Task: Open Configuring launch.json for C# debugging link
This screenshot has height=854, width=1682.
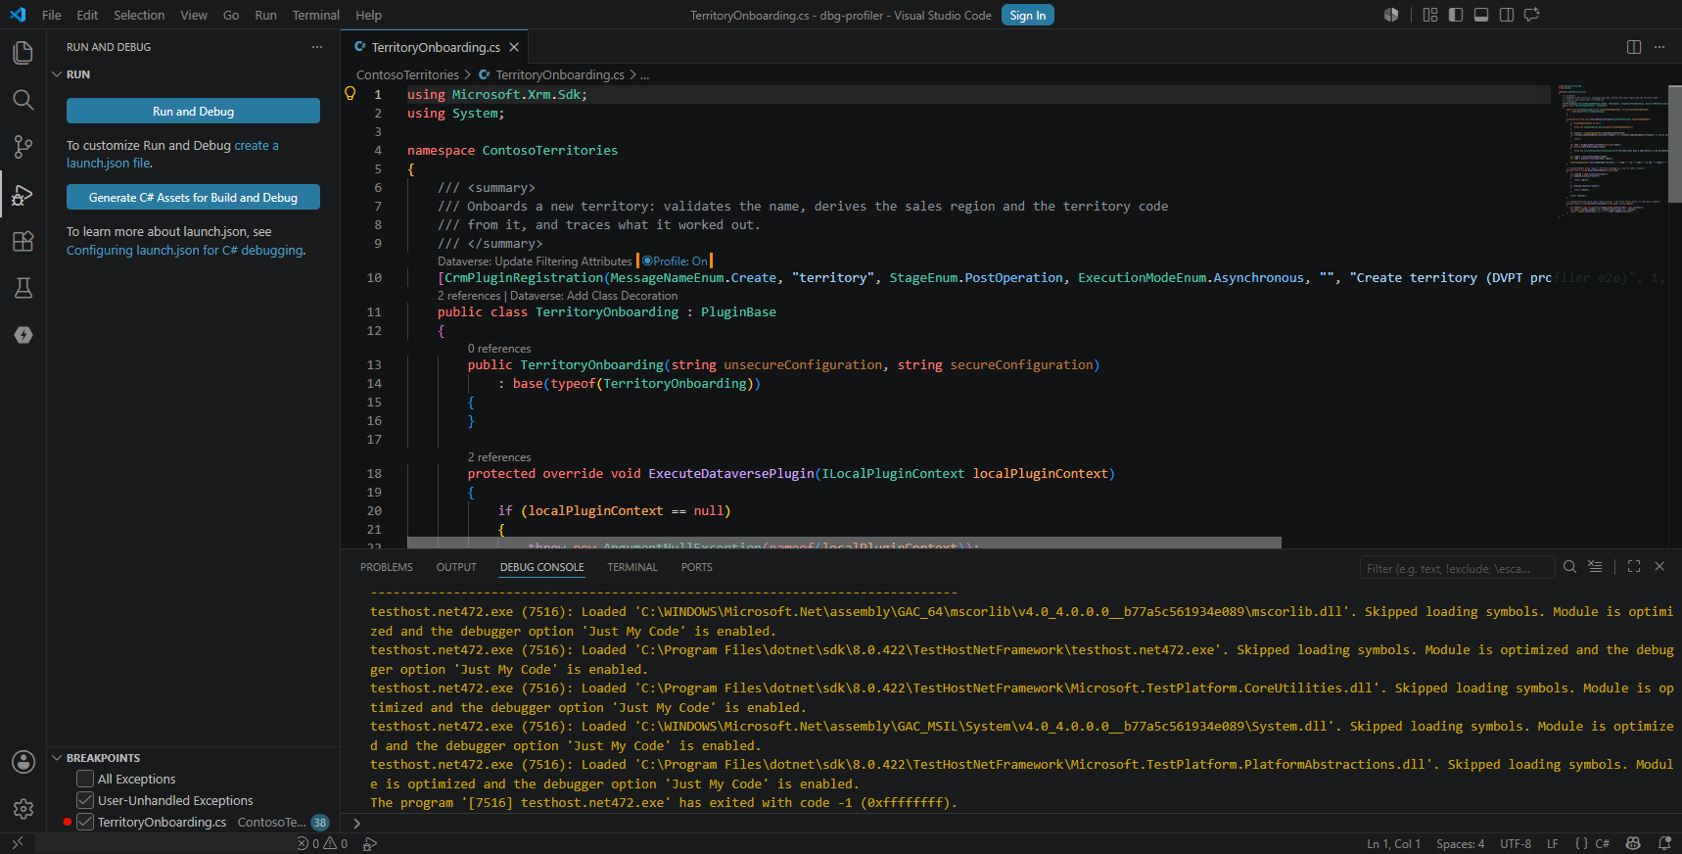Action: [185, 250]
